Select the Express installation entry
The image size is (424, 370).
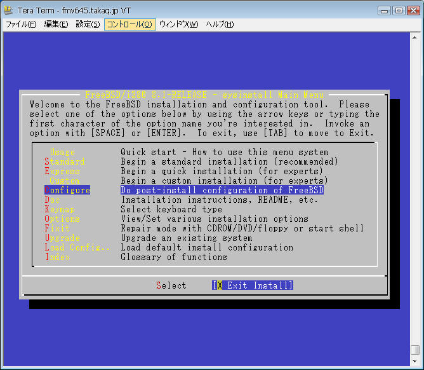[x=62, y=171]
